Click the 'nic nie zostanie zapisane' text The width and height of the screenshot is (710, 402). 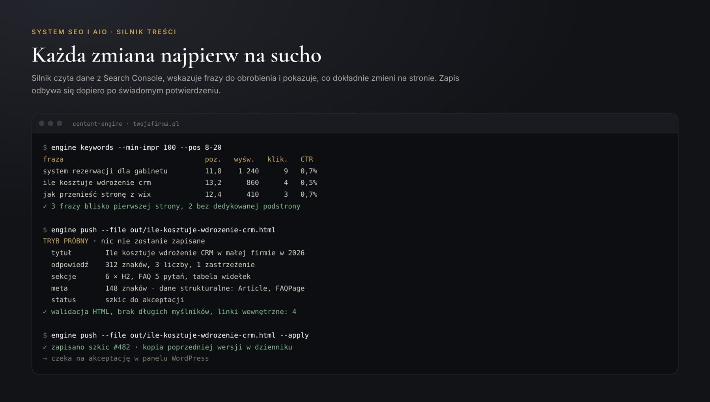153,241
